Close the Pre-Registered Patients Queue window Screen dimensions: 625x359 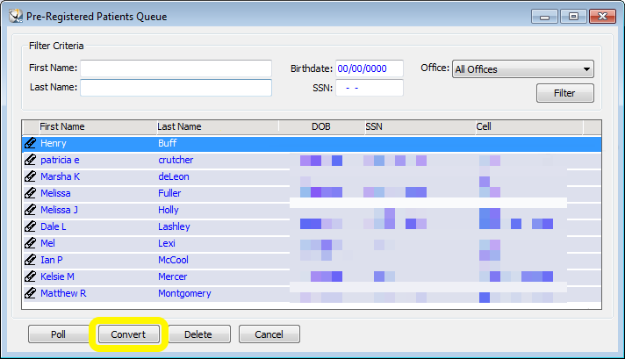click(x=603, y=17)
